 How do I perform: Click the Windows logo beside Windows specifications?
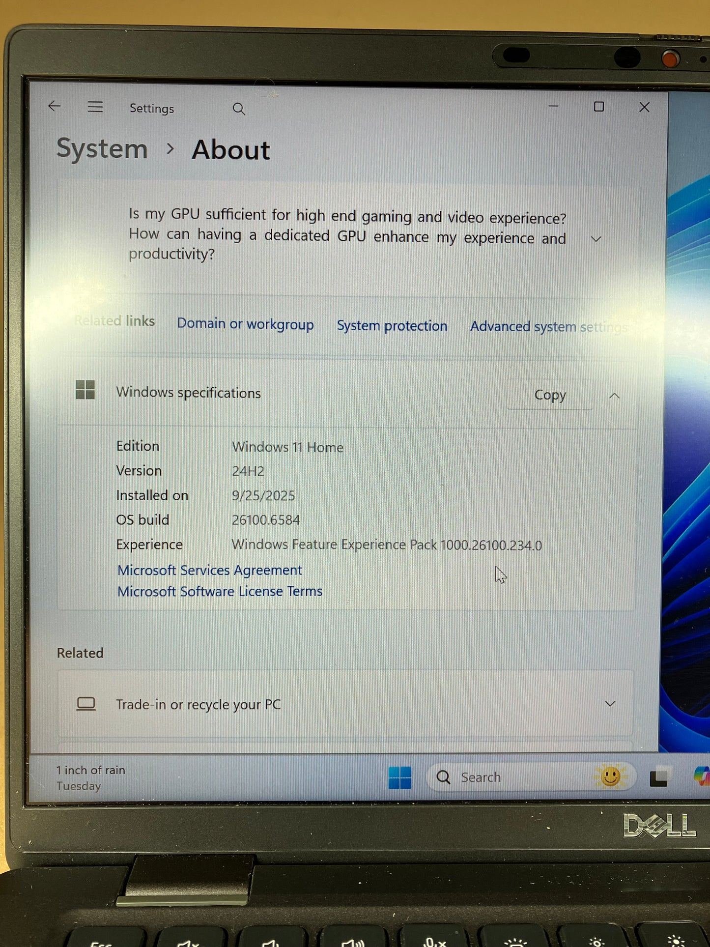tap(85, 390)
